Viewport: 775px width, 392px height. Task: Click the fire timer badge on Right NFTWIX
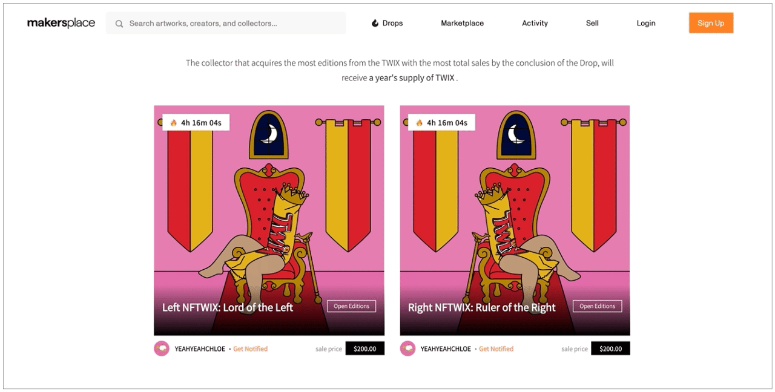[x=441, y=123]
